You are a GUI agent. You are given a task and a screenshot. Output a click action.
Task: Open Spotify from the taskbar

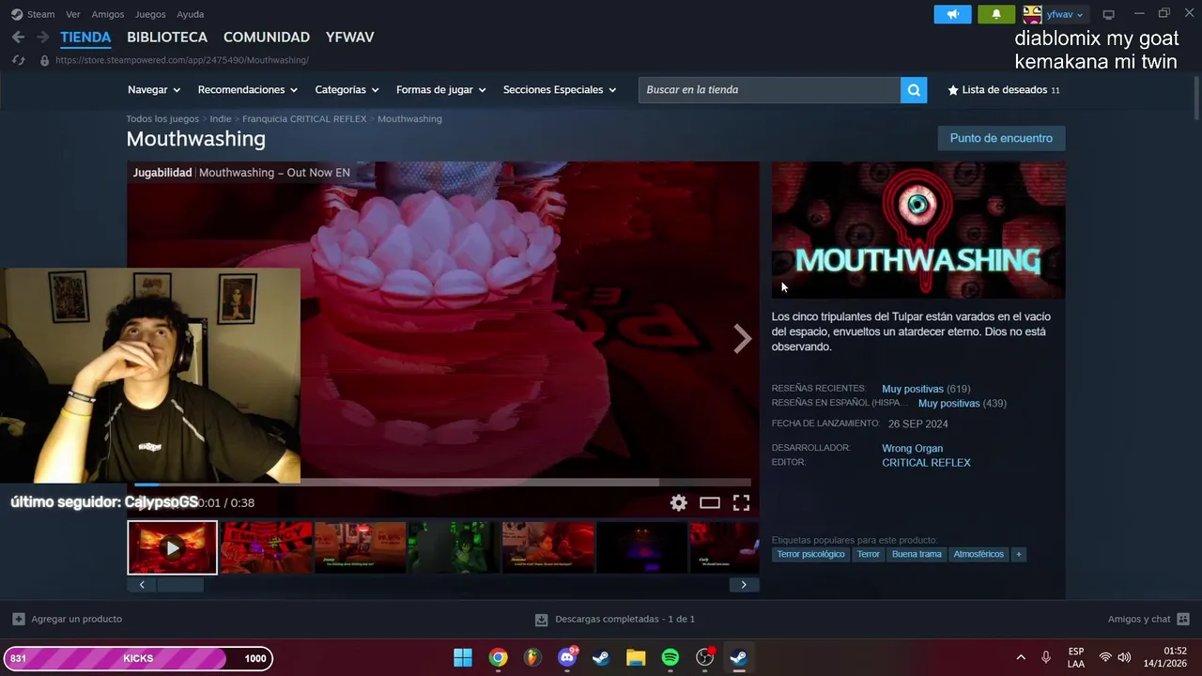(x=670, y=657)
